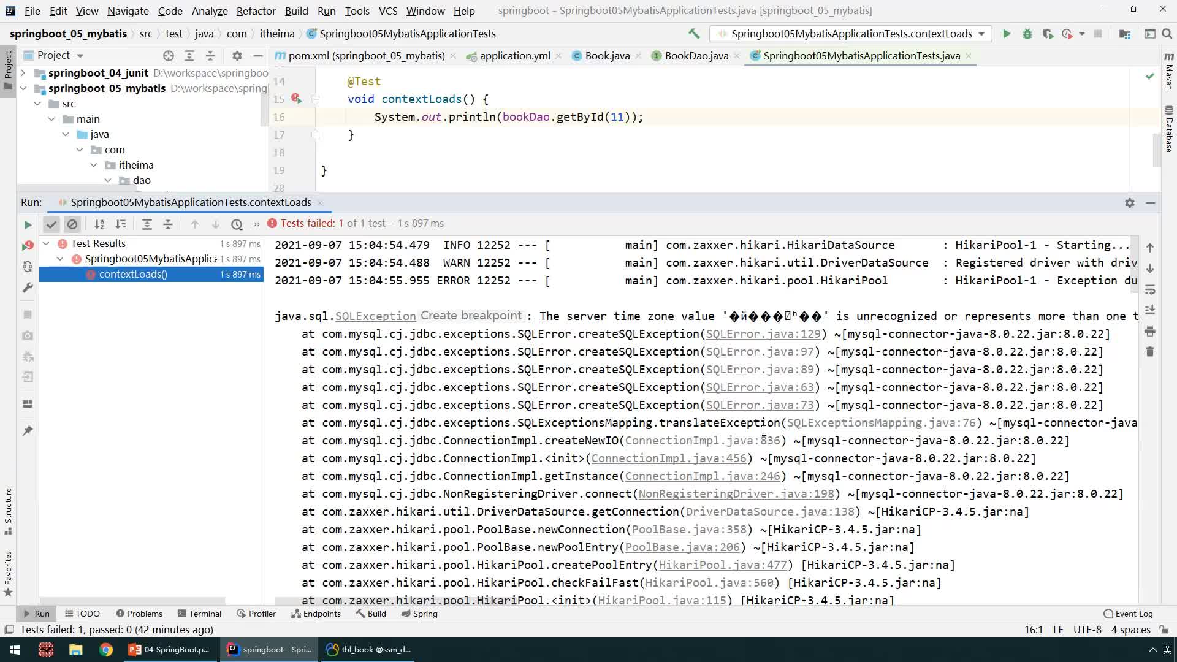
Task: Collapse the springboot_05_mybatis module
Action: (23, 88)
